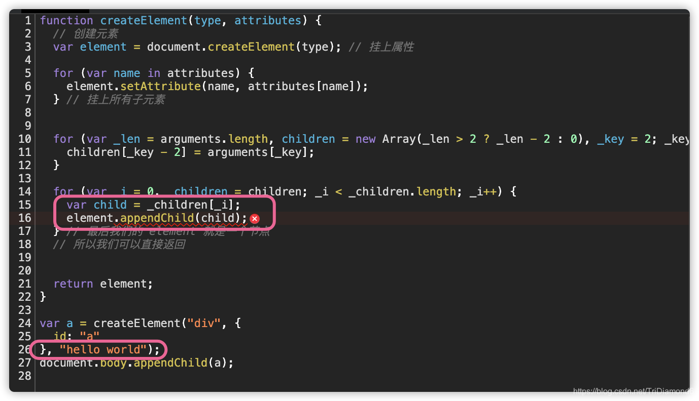Select line number 22 in the gutter
Screen dimensions: 699x401
tap(24, 297)
